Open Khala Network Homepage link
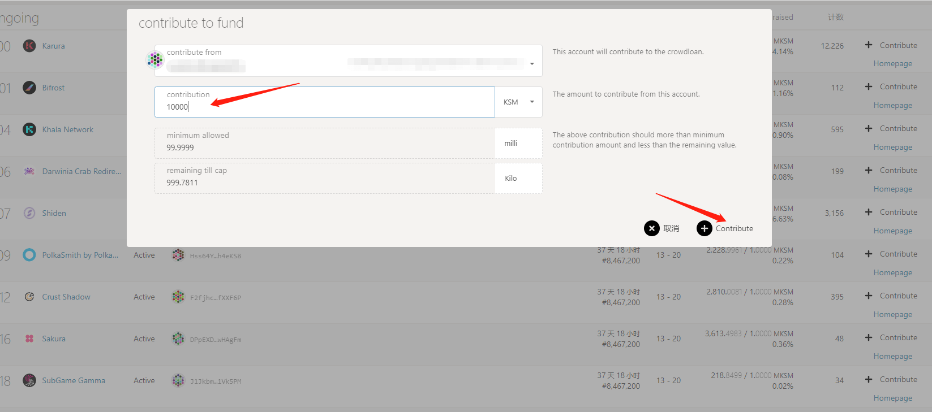The width and height of the screenshot is (932, 412). (x=892, y=147)
